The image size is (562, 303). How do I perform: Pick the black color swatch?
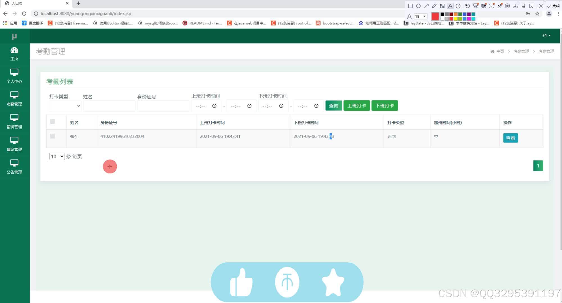point(442,14)
